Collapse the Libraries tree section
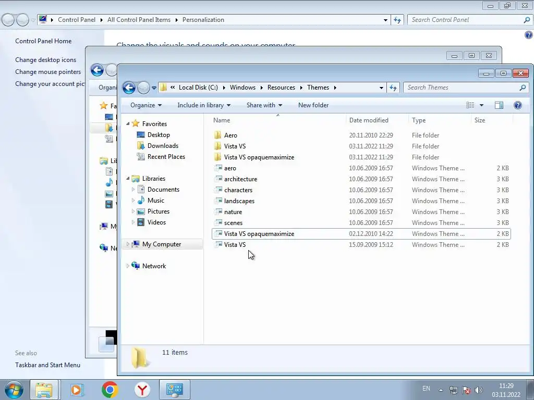 (128, 178)
